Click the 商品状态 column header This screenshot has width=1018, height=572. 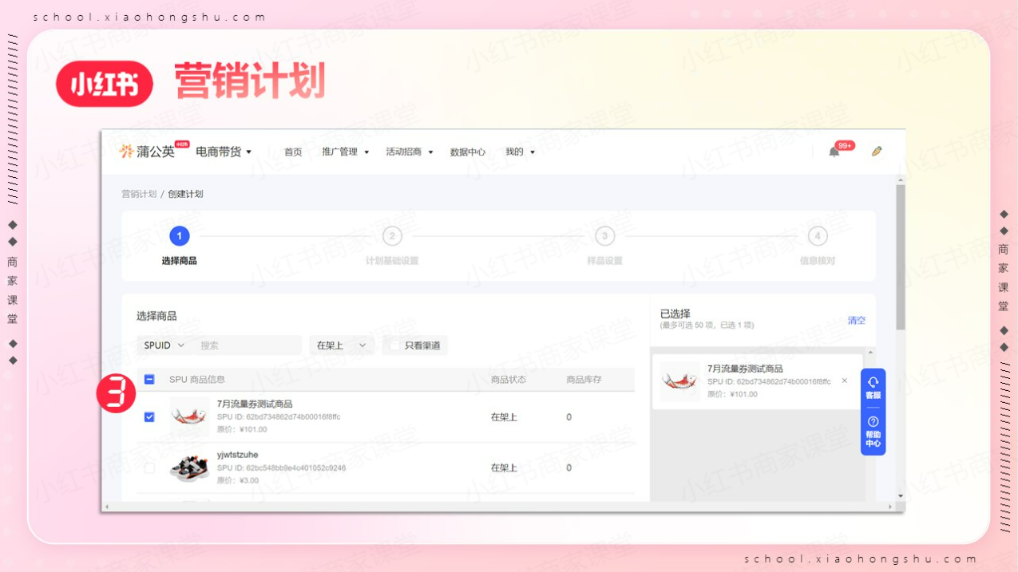509,380
